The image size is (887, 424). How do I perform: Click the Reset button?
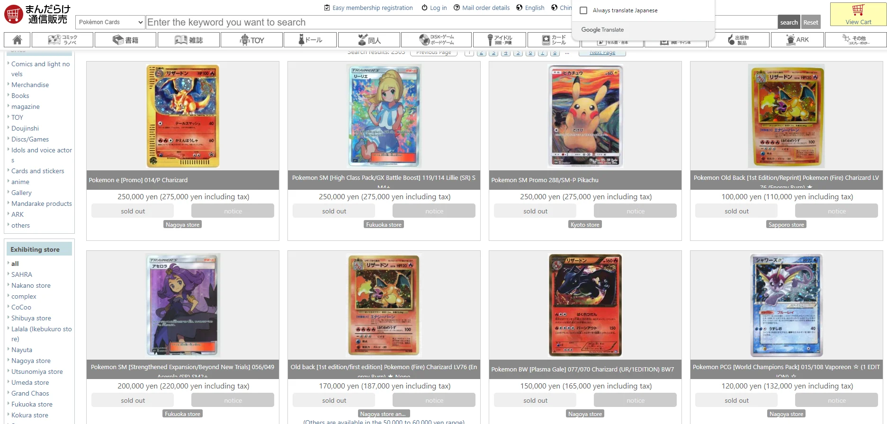tap(811, 22)
